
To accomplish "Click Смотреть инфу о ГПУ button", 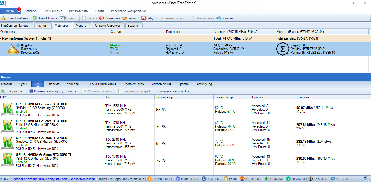I will point(175,91).
